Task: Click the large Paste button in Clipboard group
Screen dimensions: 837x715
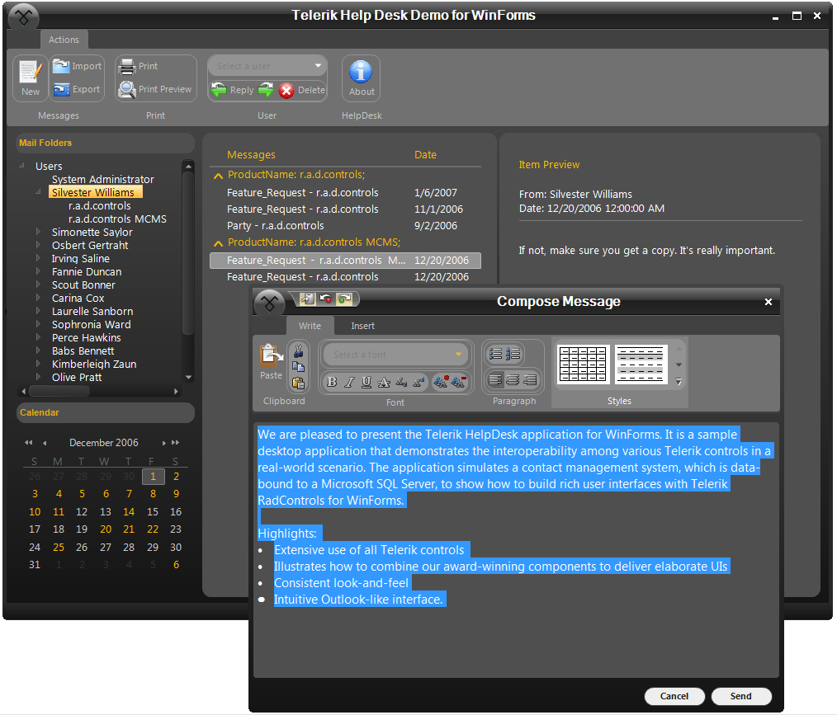Action: point(272,361)
